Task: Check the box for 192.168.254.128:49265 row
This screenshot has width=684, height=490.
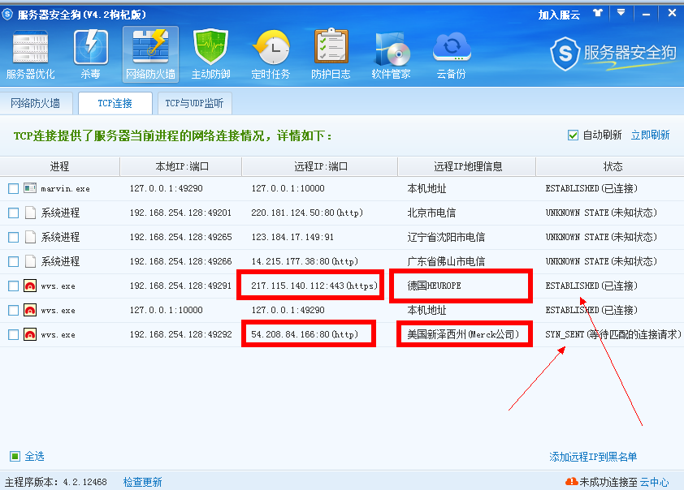Action: tap(14, 238)
